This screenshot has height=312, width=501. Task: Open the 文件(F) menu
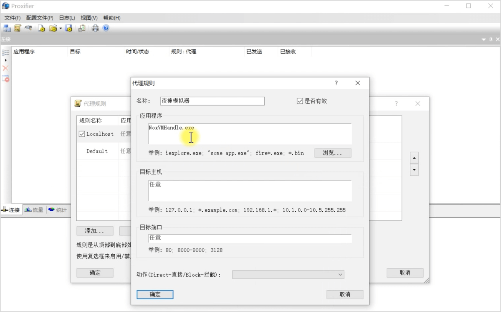coord(12,18)
